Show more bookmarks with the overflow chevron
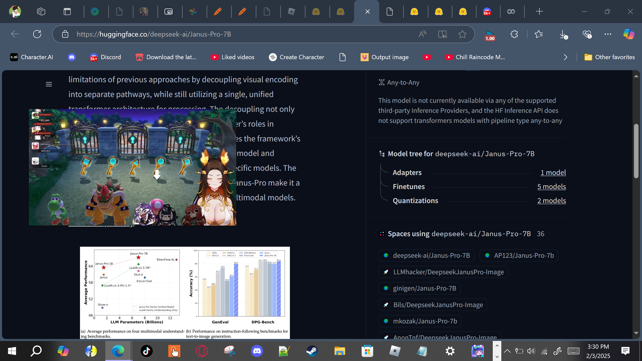This screenshot has width=642, height=361. pyautogui.click(x=565, y=57)
